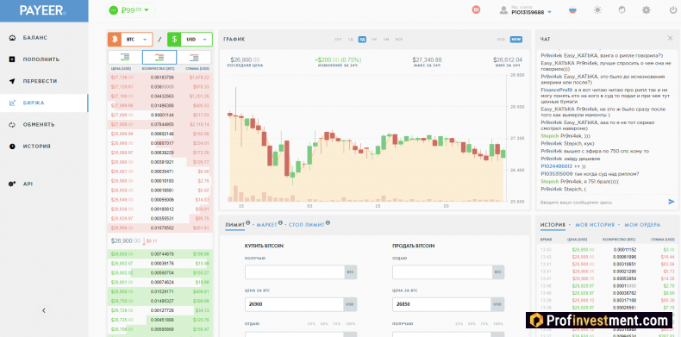Open the Мои ордера tab

pyautogui.click(x=642, y=224)
